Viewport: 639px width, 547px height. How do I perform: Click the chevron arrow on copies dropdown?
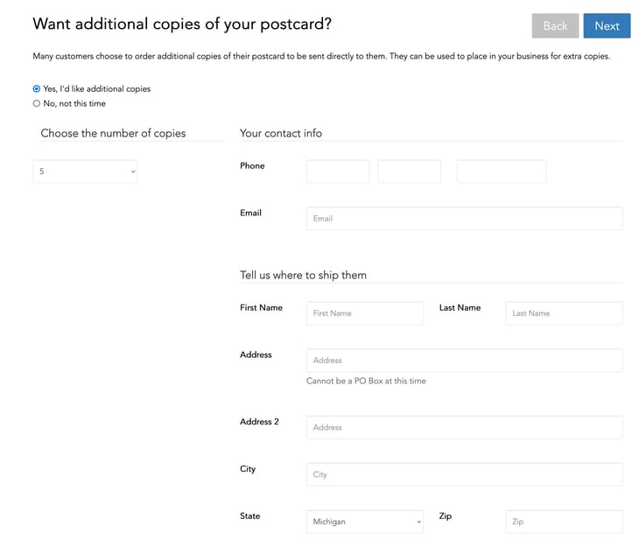click(133, 172)
